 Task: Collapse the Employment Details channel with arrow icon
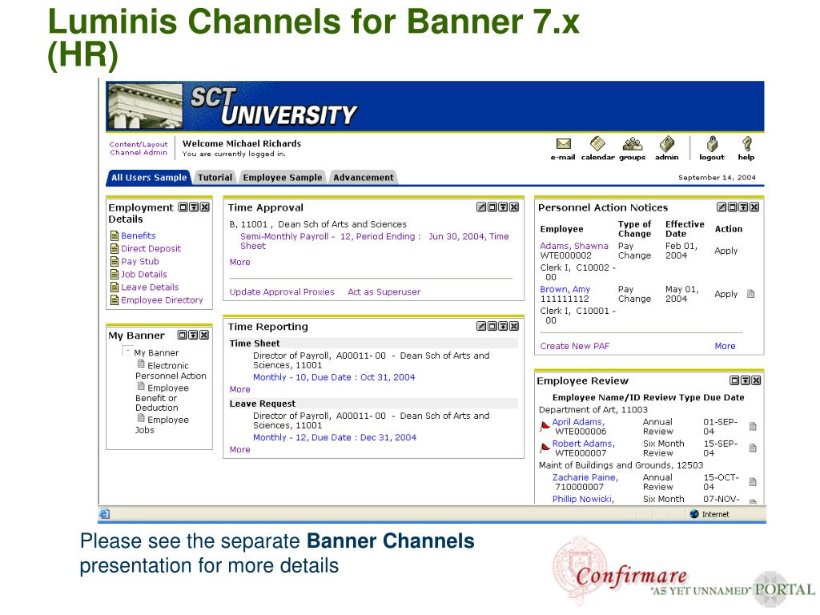pyautogui.click(x=194, y=207)
